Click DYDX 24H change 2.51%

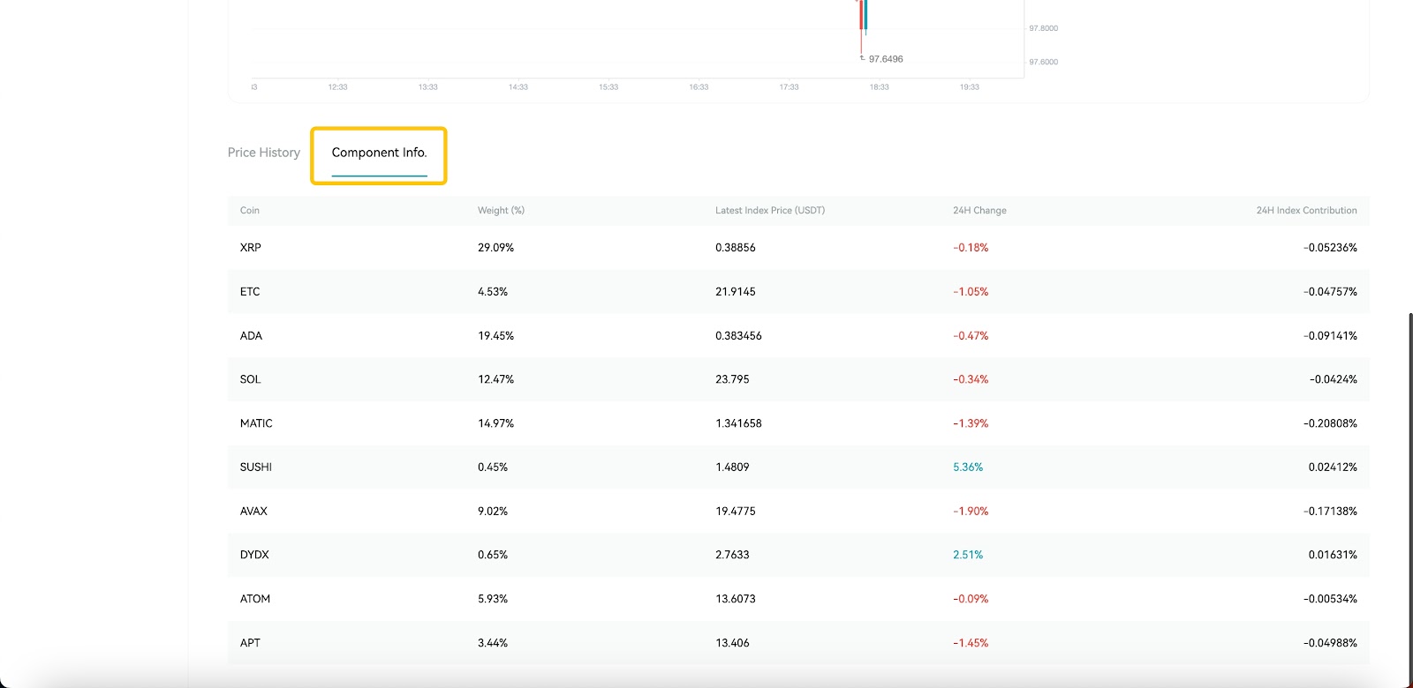pyautogui.click(x=968, y=555)
